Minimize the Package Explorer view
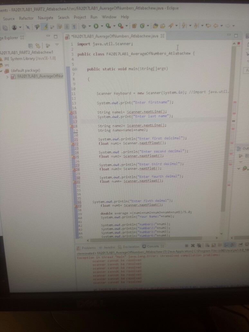 point(49,36)
